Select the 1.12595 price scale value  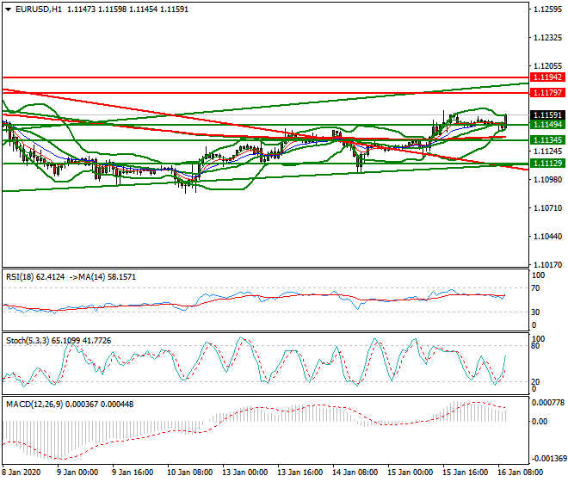pos(547,9)
